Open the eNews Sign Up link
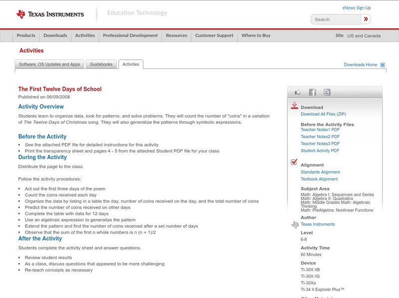The width and height of the screenshot is (399, 298). [357, 8]
